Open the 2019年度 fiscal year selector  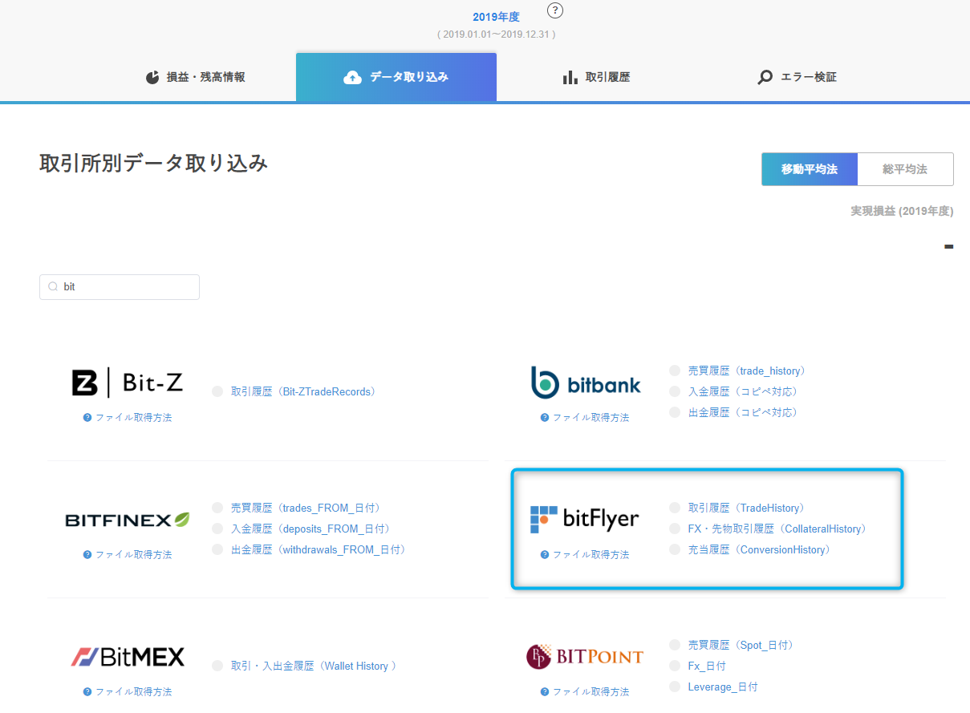pos(496,16)
